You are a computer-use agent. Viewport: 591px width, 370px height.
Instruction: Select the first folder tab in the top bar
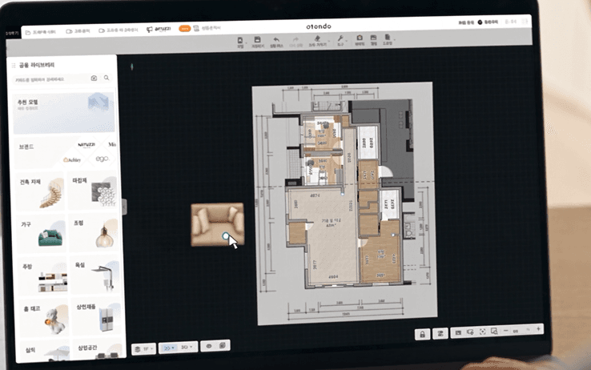click(40, 32)
